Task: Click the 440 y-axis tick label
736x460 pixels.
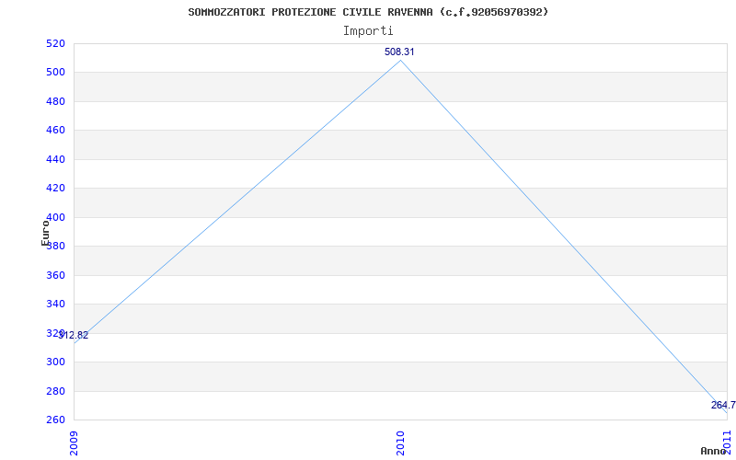Action: pos(55,159)
